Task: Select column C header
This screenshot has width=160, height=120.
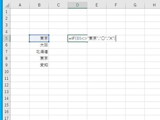Action: (58, 5)
